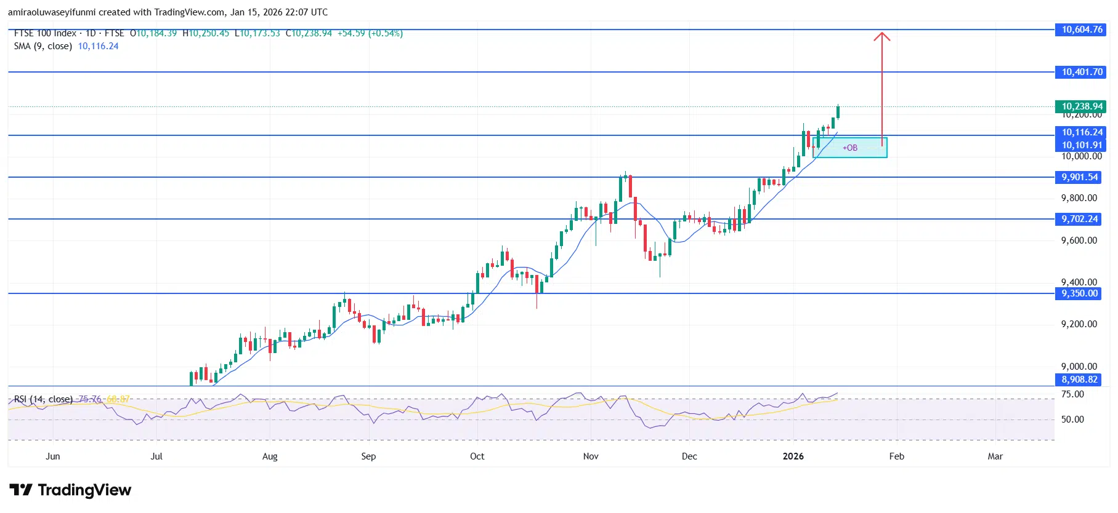This screenshot has width=1118, height=513.
Task: Click the 9,400.00 price axis tick
Action: 1079,282
